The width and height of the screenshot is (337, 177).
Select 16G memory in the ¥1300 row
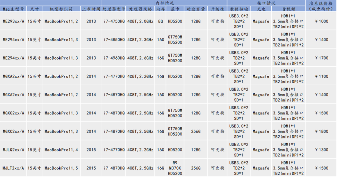point(161,150)
